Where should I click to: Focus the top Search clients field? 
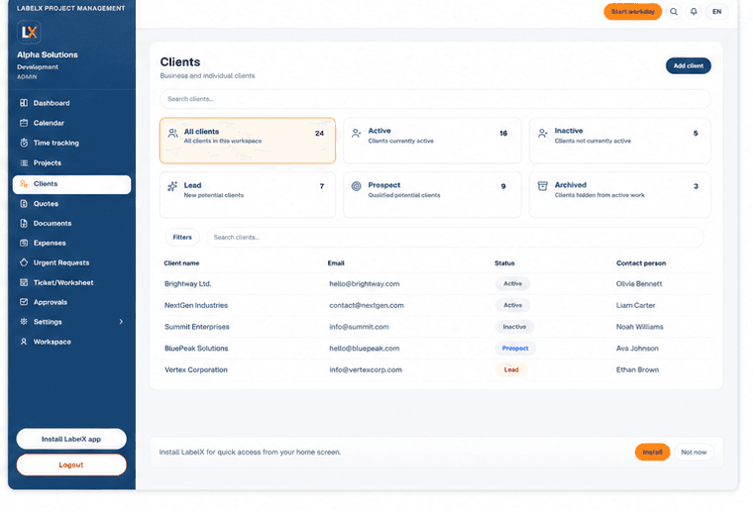[435, 99]
